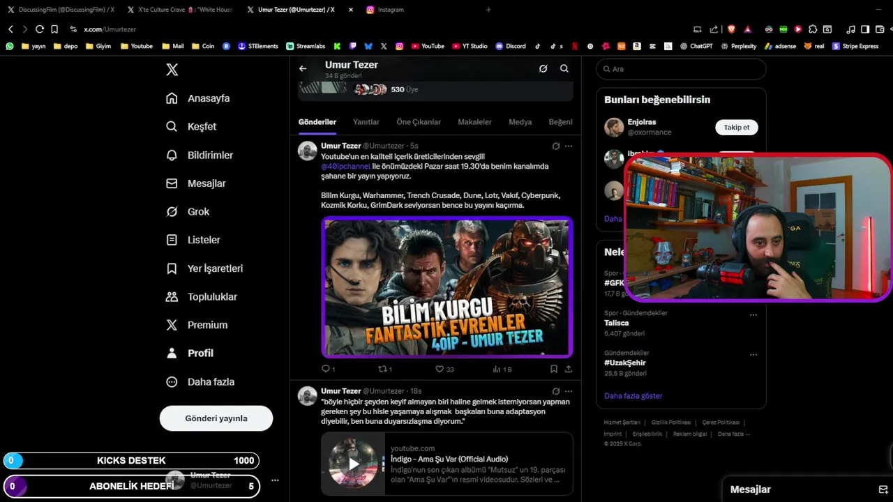Click the Daha fazla göster link

pyautogui.click(x=633, y=396)
